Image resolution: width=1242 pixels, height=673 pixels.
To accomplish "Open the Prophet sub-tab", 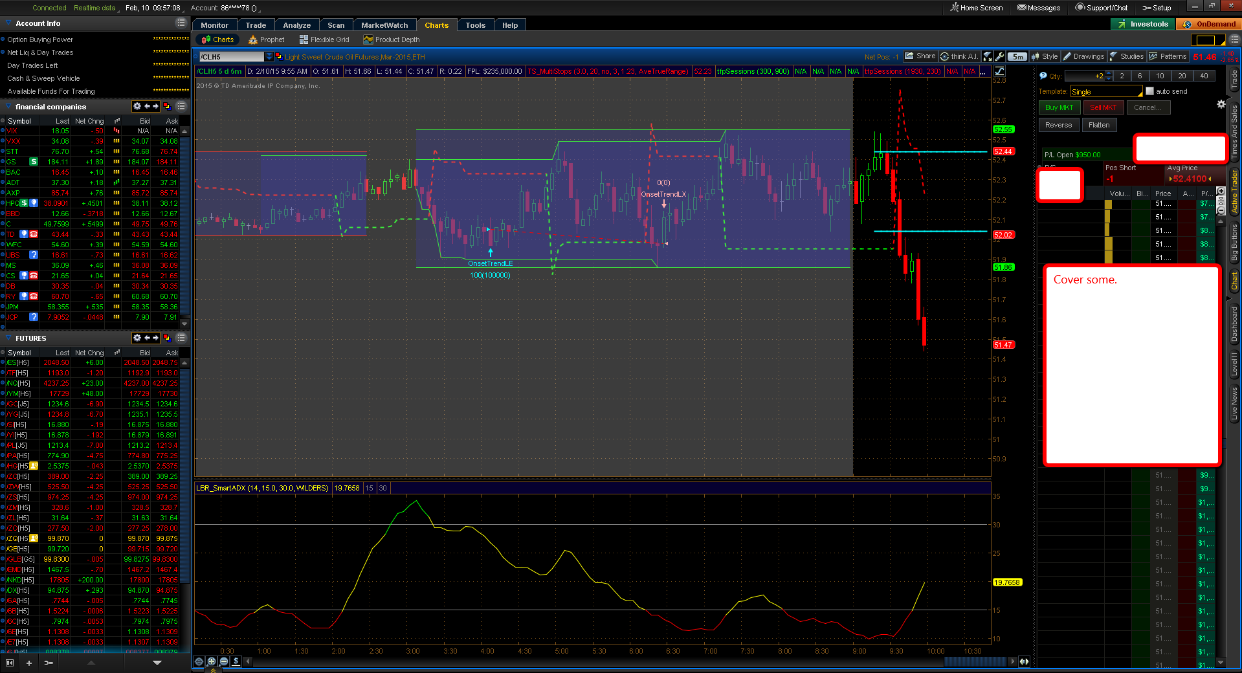I will click(x=266, y=39).
